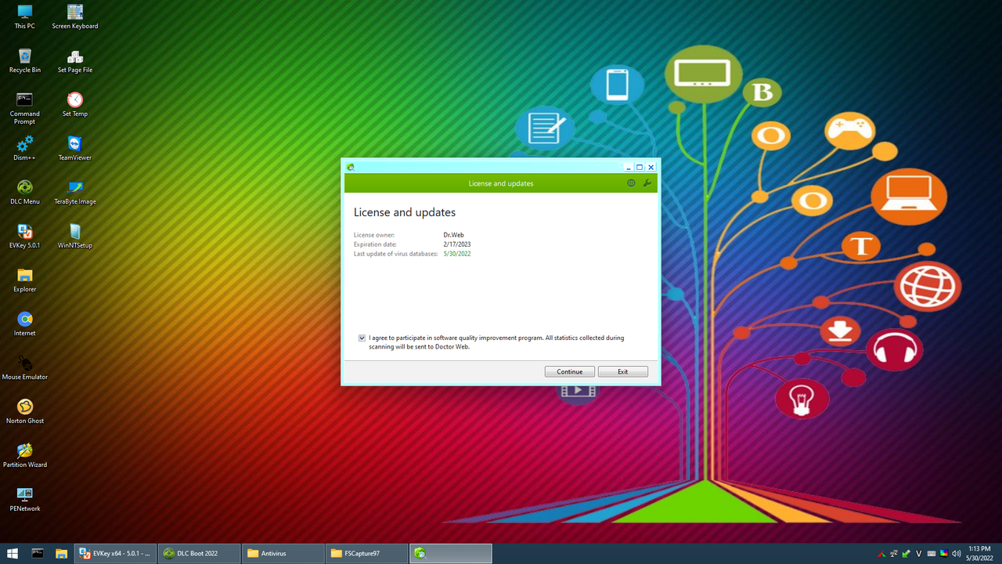Open the pinned File Explorer on taskbar
Image resolution: width=1002 pixels, height=564 pixels.
(x=61, y=553)
